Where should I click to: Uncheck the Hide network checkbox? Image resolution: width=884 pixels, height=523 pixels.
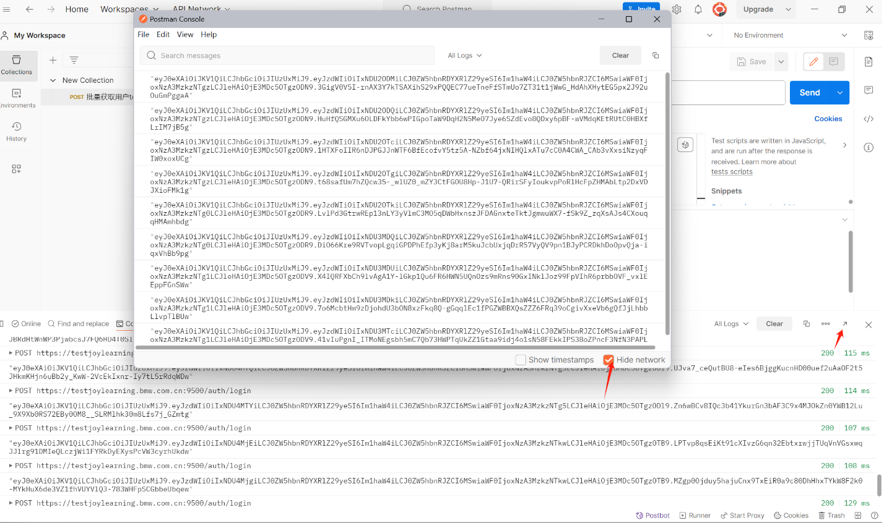point(609,360)
